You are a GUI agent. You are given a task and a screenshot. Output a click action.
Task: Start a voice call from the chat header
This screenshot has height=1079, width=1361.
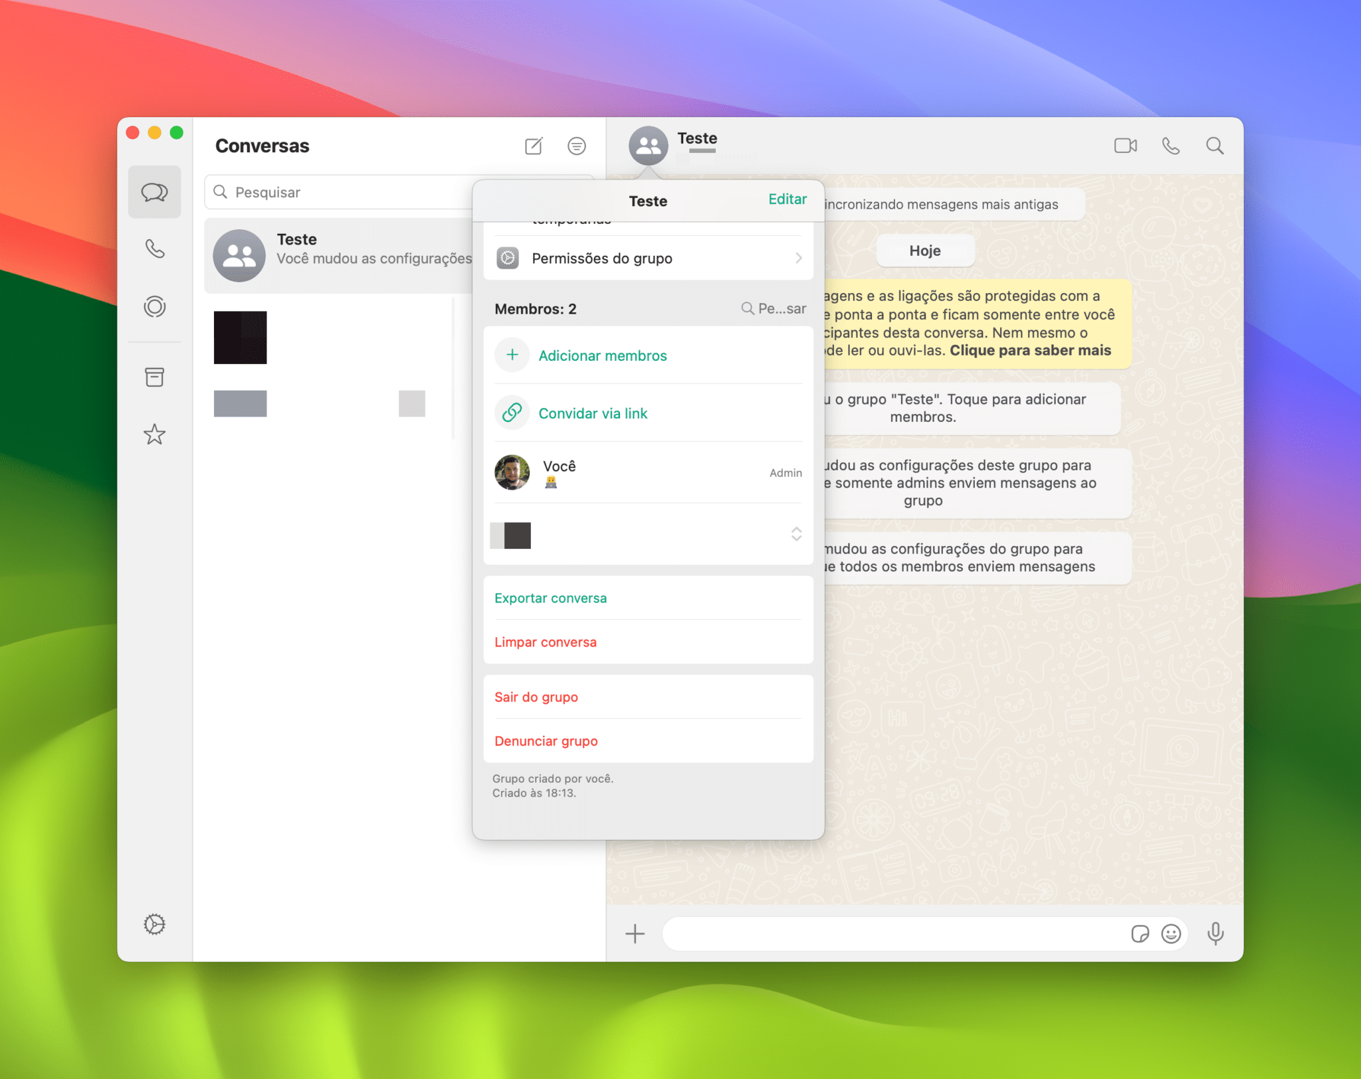(x=1170, y=146)
